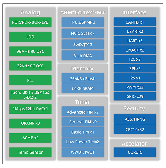Click the 8-ch DMA block
Viewport: 166px width, 168px height.
pos(83,56)
